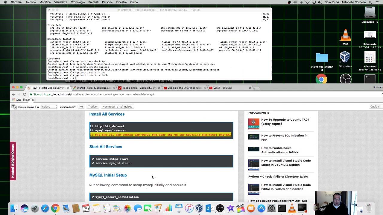Viewport: 383px width, 215px height.
Task: Open the AirPlay menu bar icon
Action: click(313, 2)
